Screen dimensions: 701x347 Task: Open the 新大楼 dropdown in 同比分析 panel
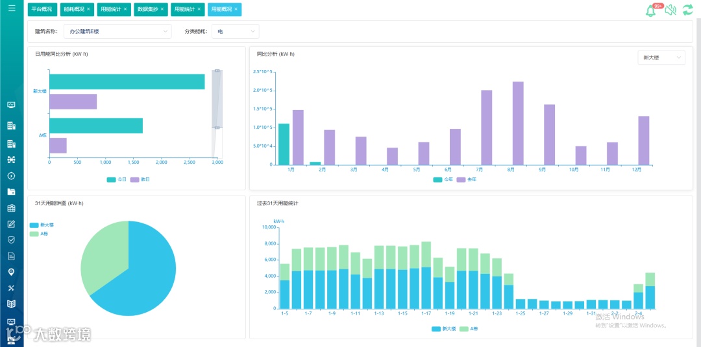click(x=661, y=58)
